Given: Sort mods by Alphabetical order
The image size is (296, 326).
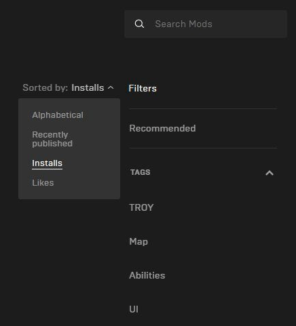Looking at the screenshot, I should [x=58, y=115].
